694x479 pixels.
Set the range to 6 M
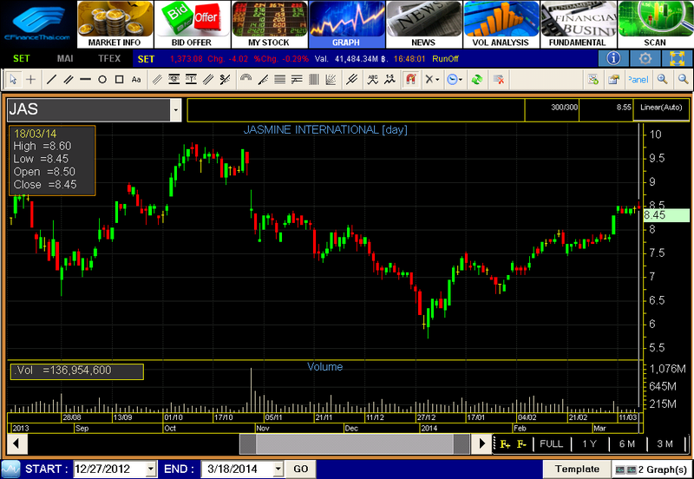point(626,444)
